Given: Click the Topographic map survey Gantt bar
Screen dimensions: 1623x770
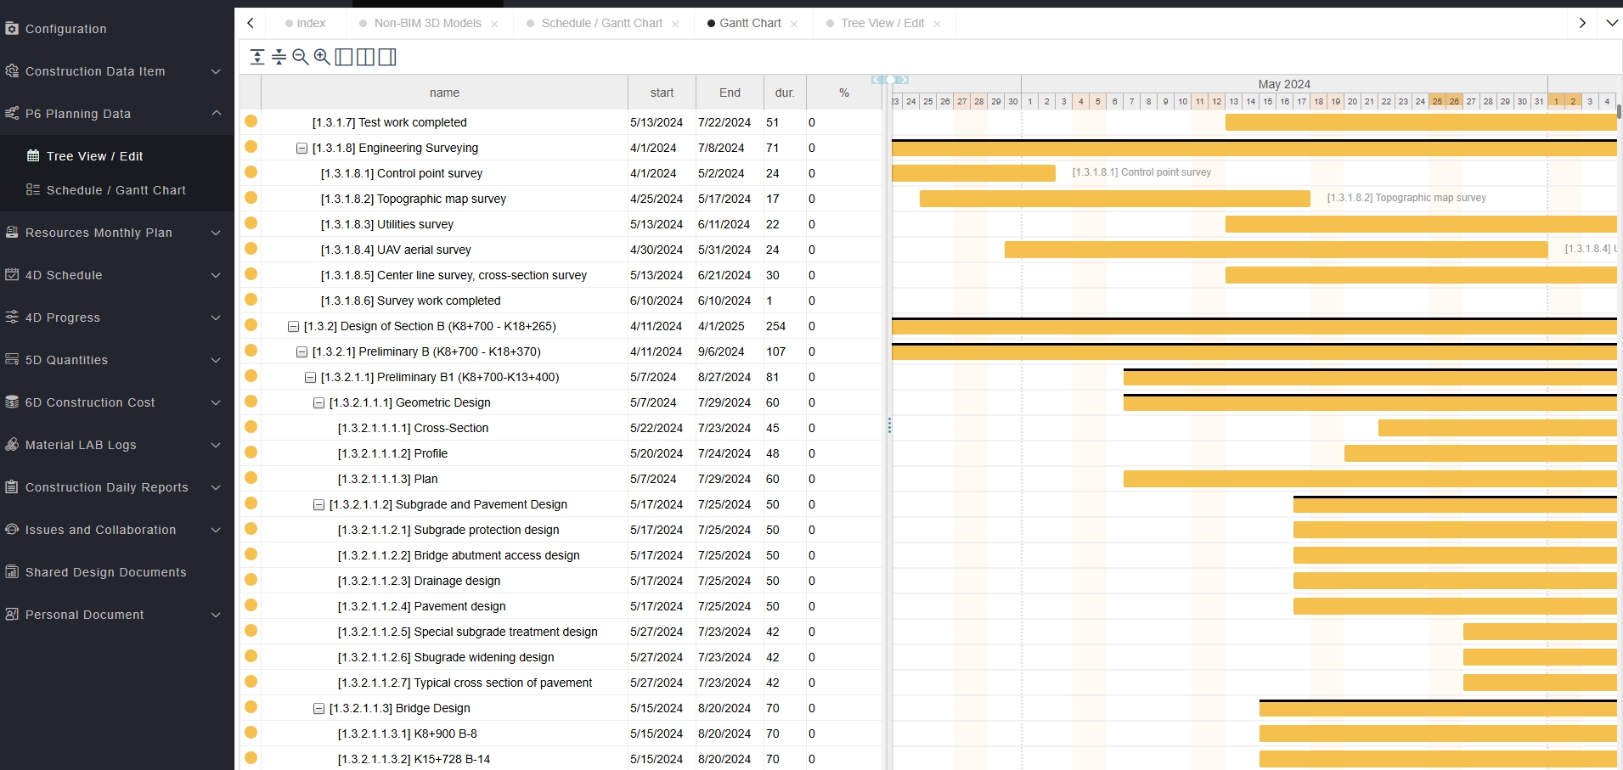Looking at the screenshot, I should pyautogui.click(x=1115, y=199).
